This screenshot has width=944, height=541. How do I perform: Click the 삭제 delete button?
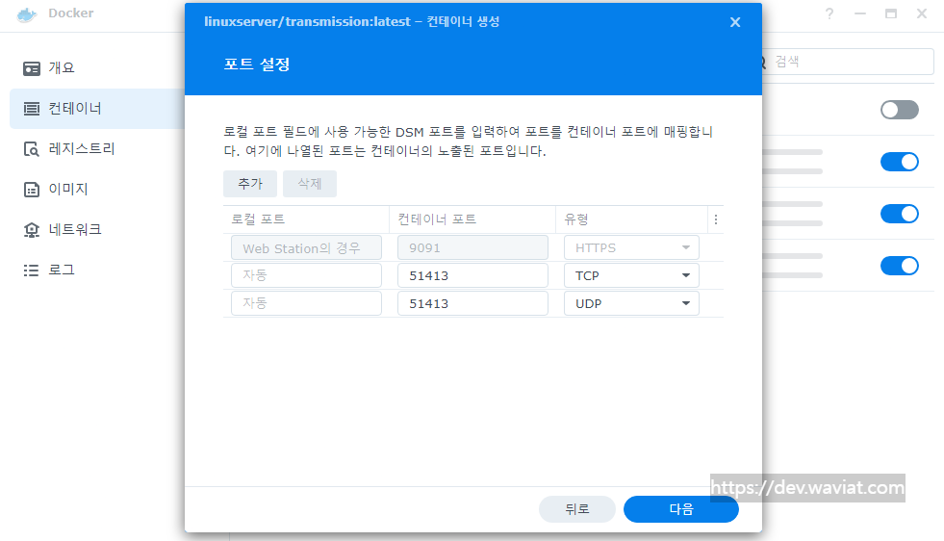tap(310, 184)
